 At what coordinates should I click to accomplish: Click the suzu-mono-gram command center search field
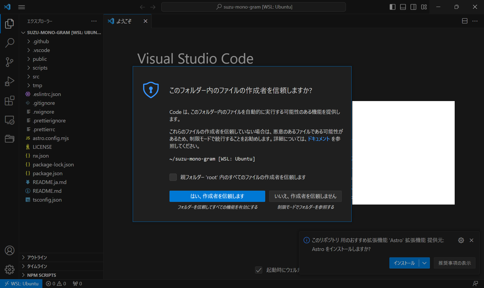[253, 7]
